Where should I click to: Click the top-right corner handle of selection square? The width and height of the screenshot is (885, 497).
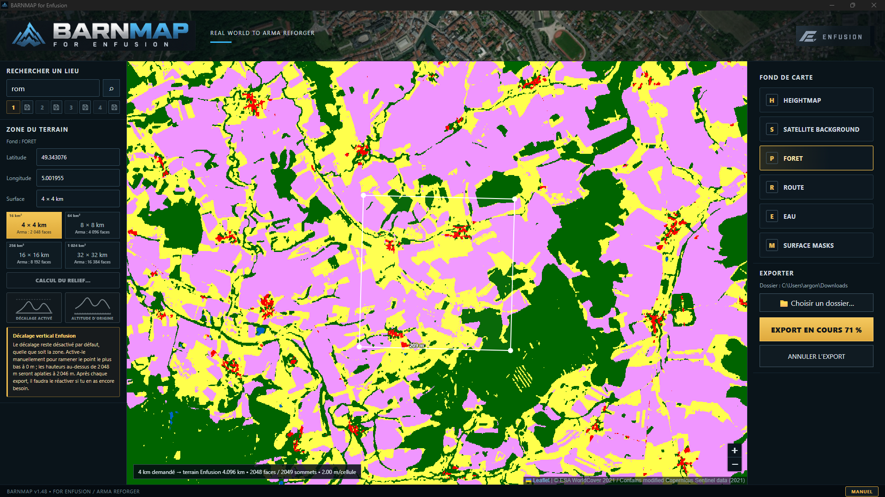point(515,199)
